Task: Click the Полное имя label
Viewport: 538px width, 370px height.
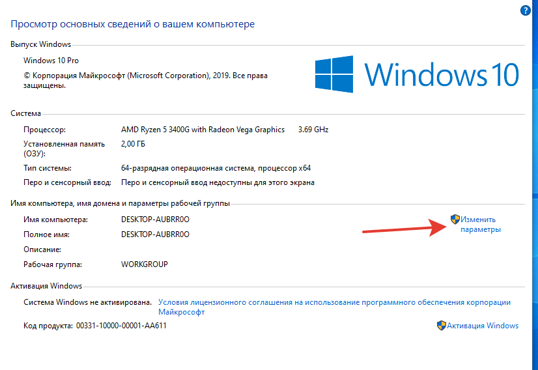Action: point(46,235)
